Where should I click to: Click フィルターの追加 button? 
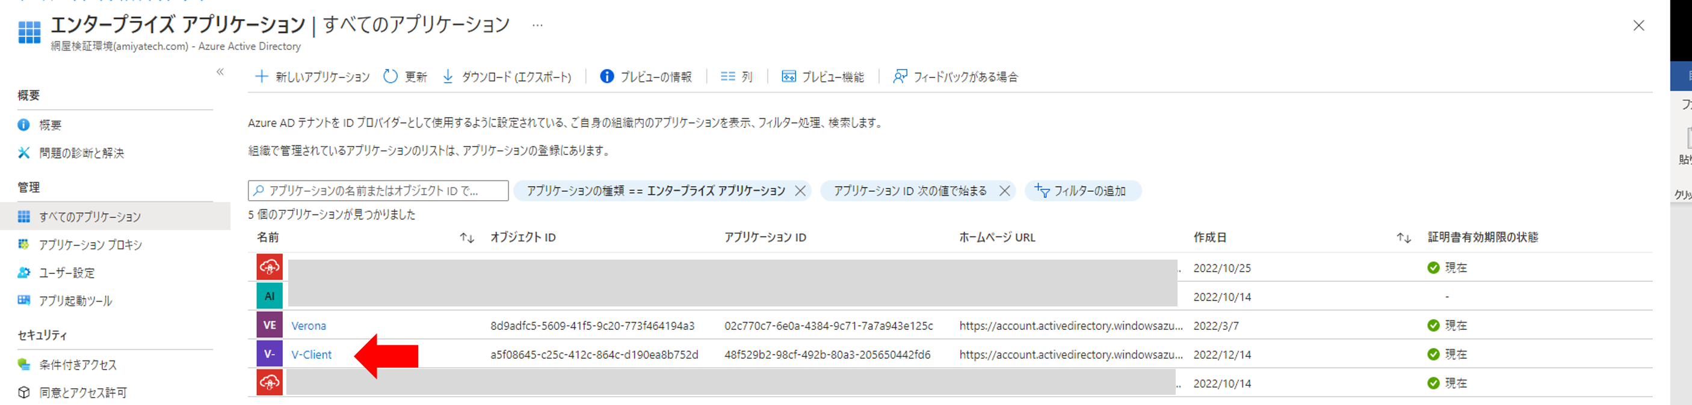[x=1082, y=191]
